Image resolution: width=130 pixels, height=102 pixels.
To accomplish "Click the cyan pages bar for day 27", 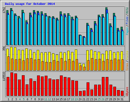I will [x=107, y=29].
